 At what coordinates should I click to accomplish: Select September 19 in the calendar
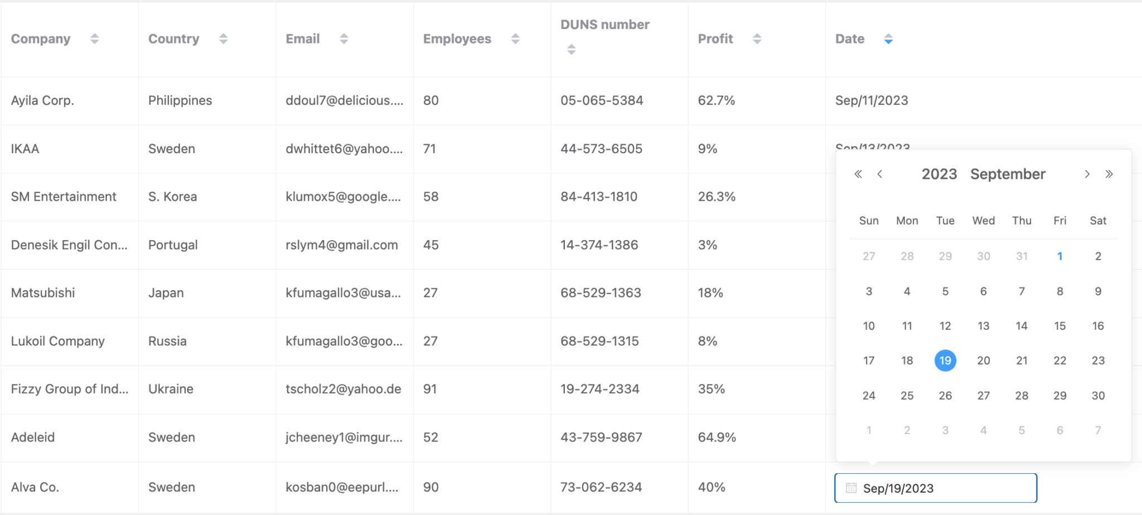945,361
